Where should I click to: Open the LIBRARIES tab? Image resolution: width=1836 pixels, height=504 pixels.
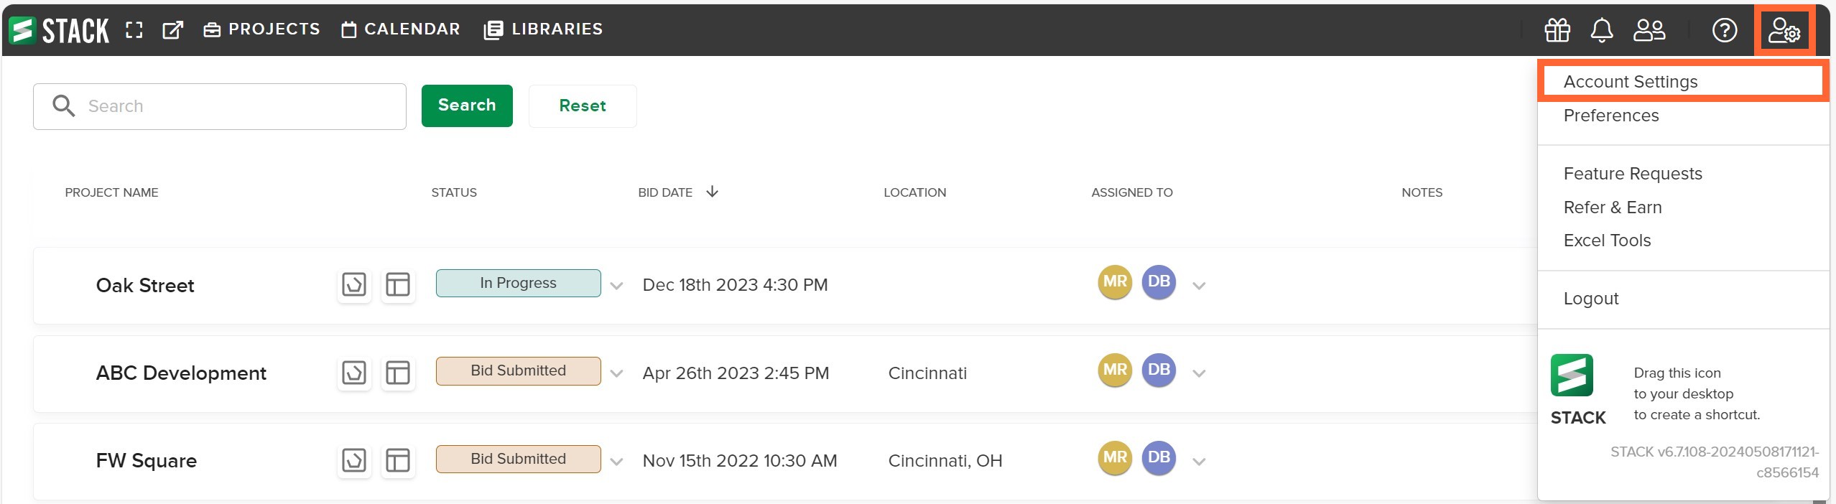tap(544, 29)
